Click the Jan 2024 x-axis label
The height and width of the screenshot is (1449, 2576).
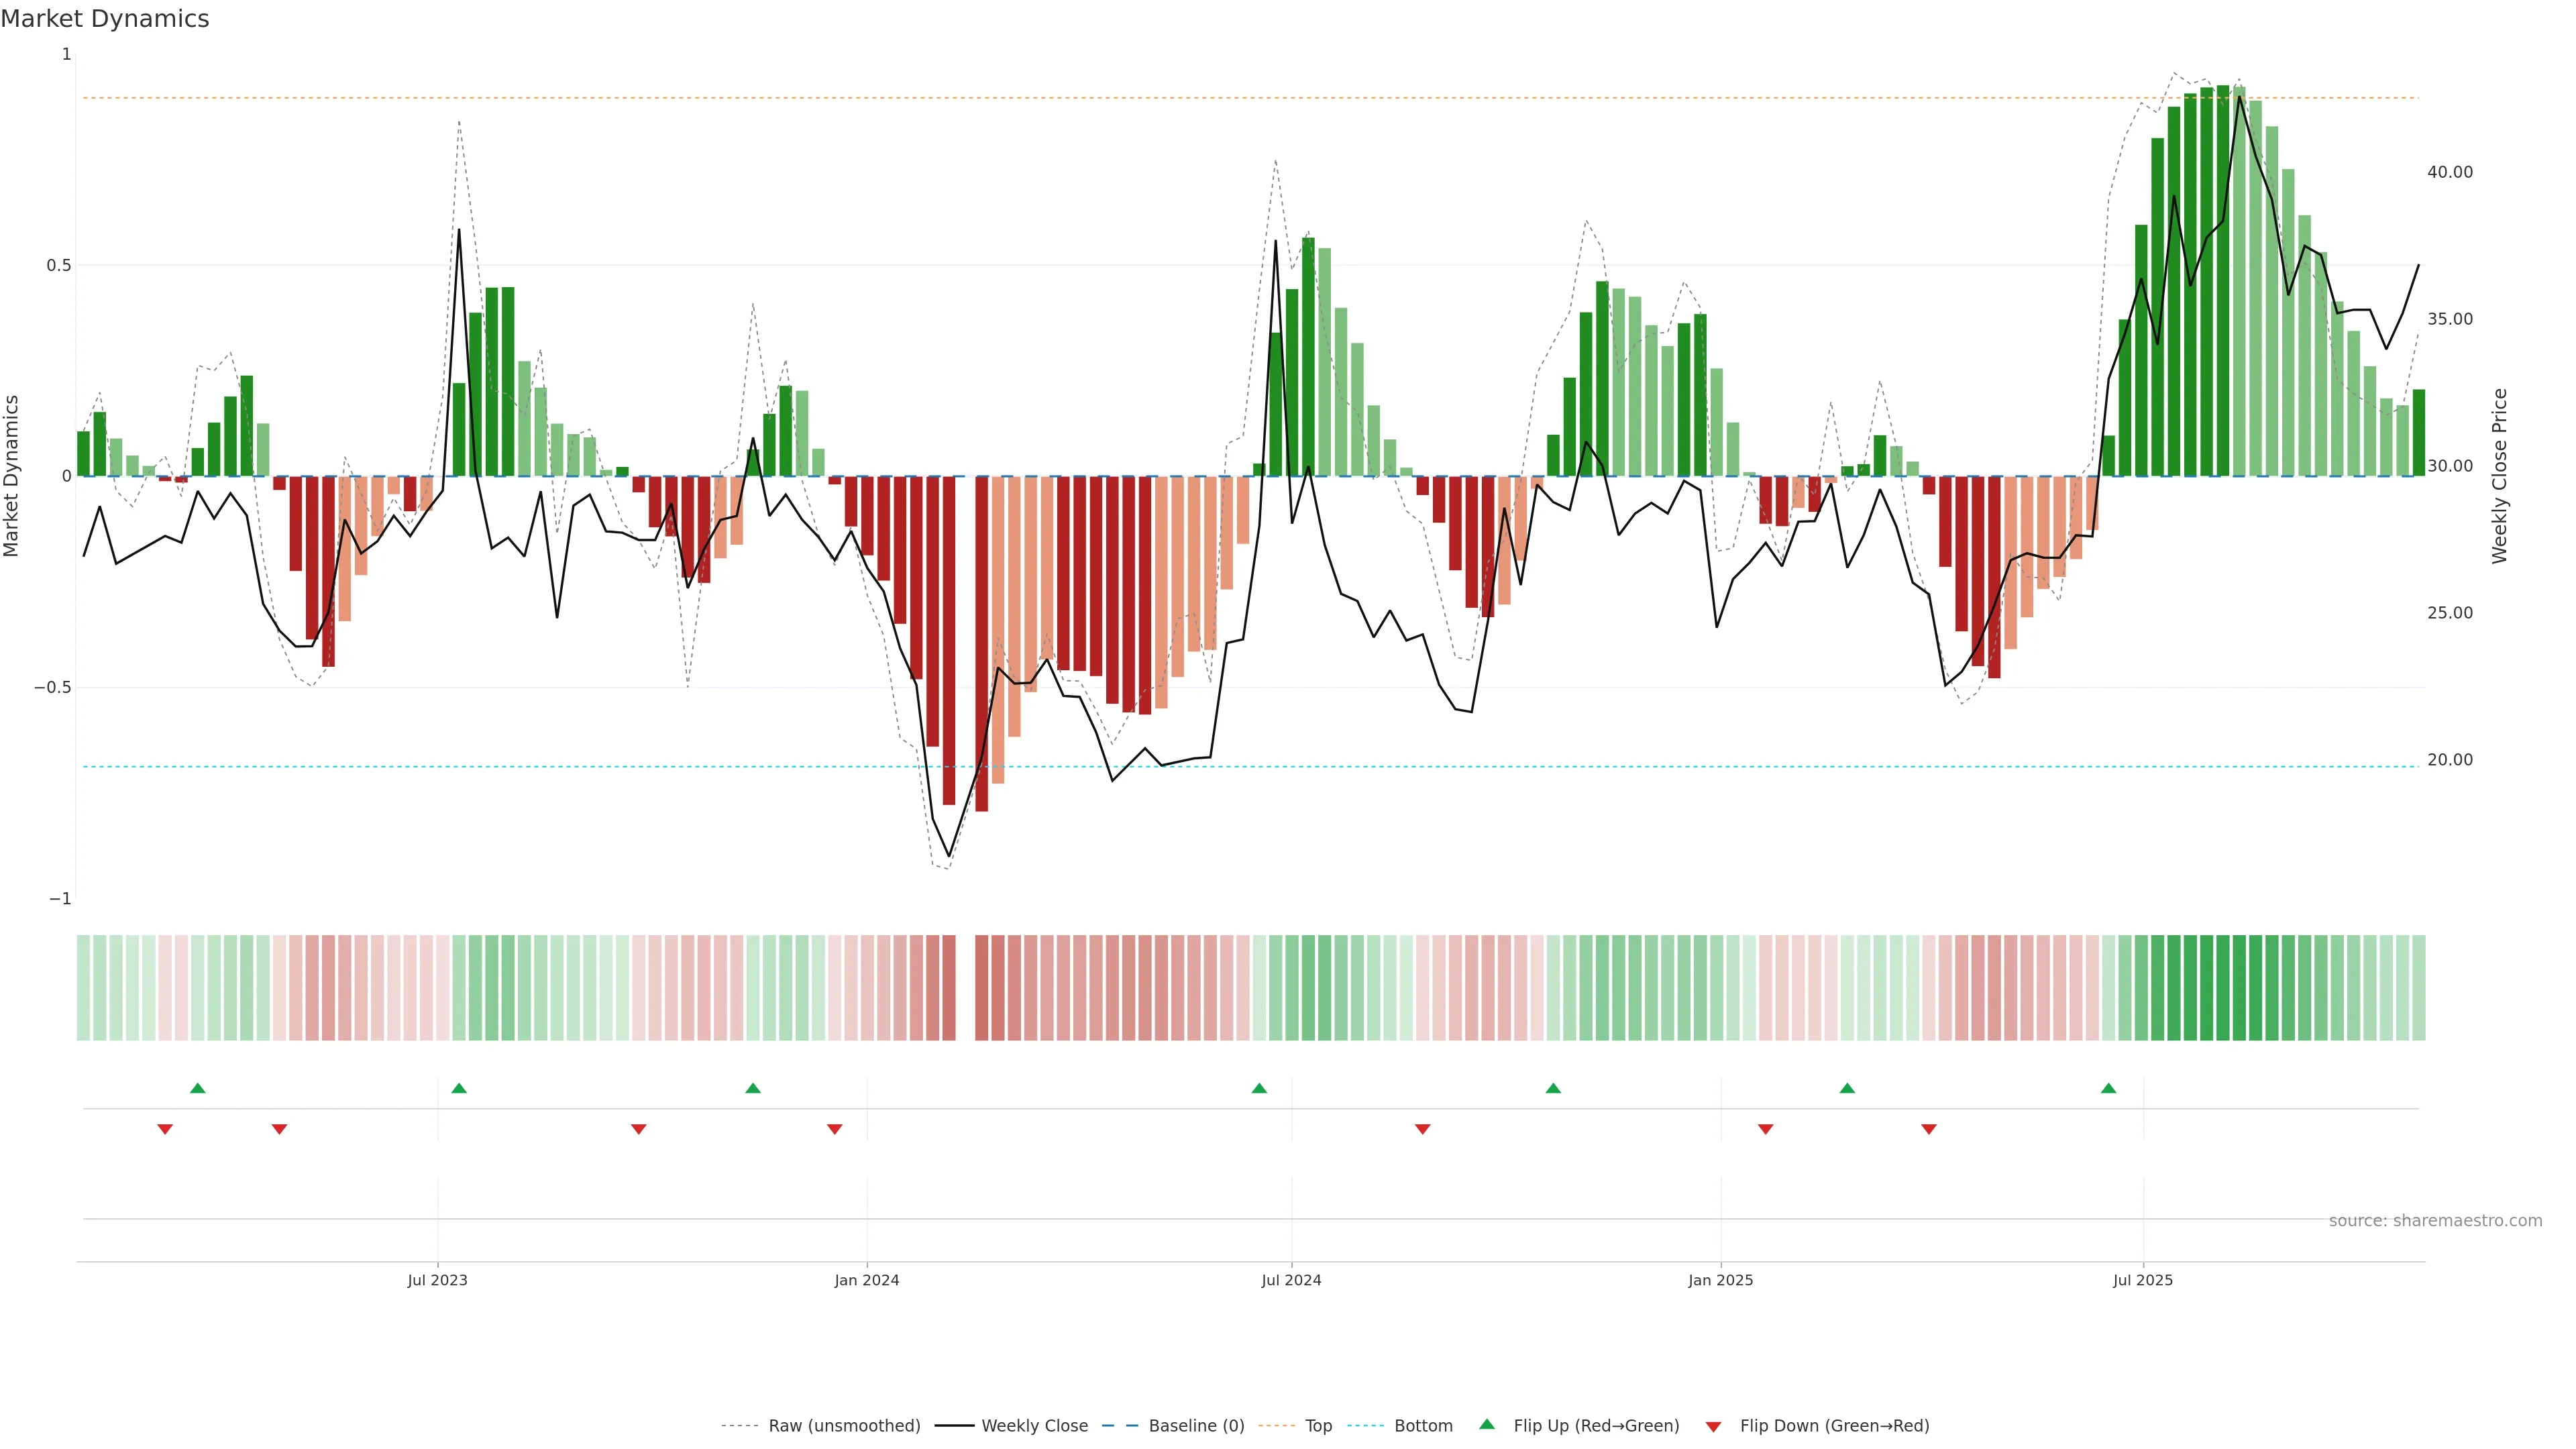click(x=866, y=1280)
